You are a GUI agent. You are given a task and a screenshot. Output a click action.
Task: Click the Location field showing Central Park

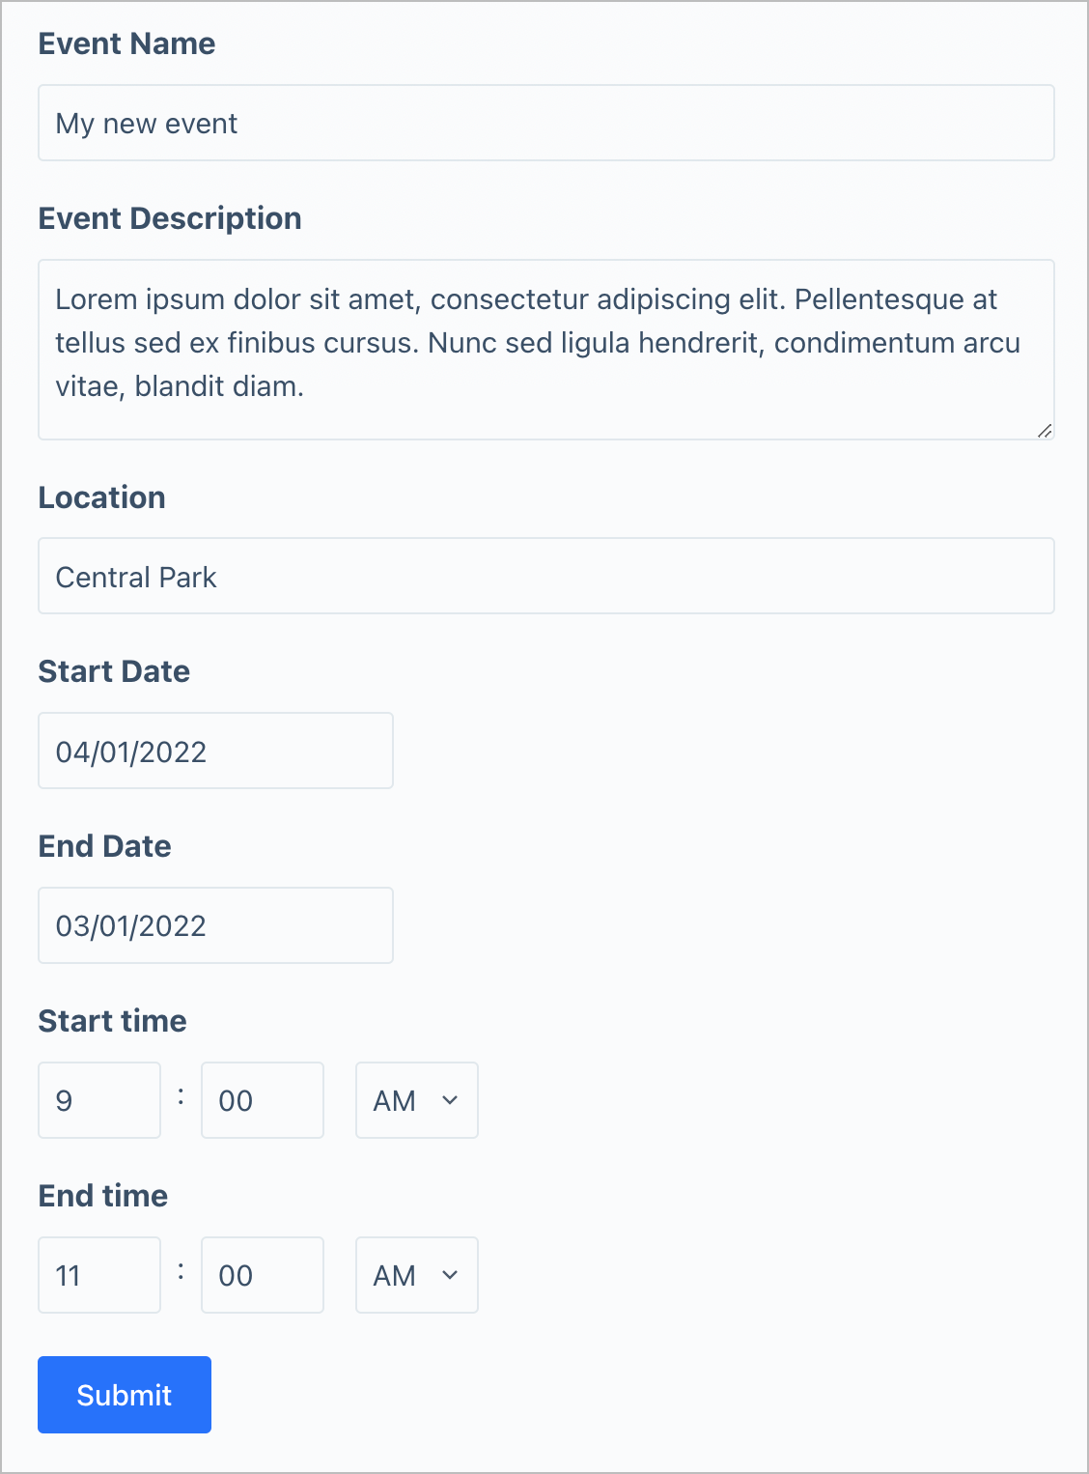pyautogui.click(x=545, y=576)
